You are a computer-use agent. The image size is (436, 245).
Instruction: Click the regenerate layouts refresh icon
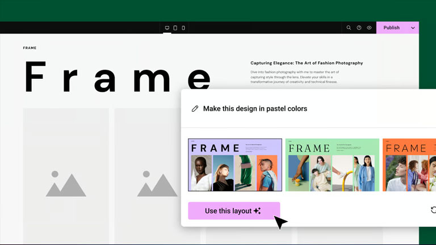tap(433, 210)
